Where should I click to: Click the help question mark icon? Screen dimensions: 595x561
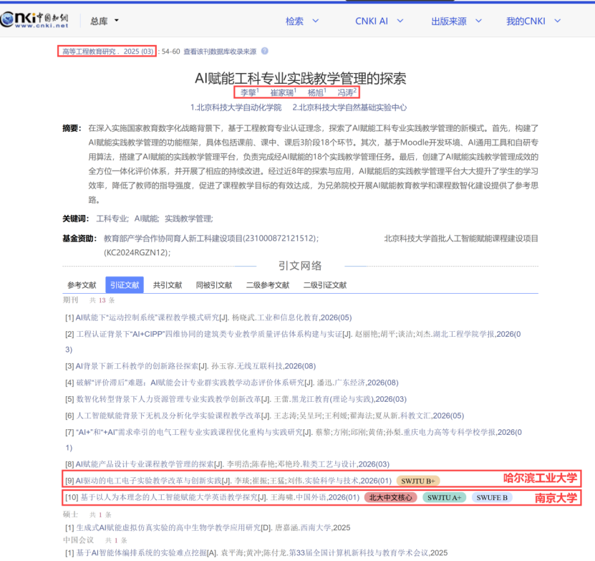click(x=265, y=51)
